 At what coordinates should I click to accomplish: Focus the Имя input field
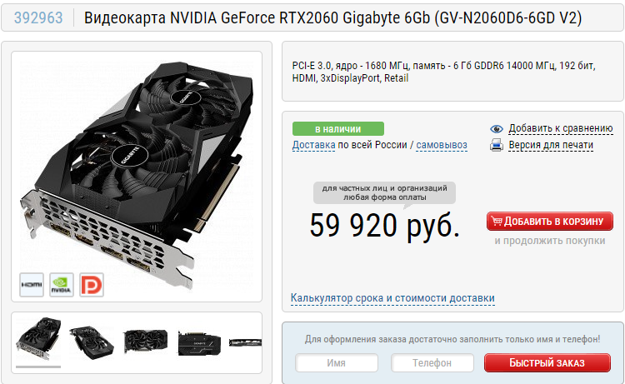pos(337,363)
